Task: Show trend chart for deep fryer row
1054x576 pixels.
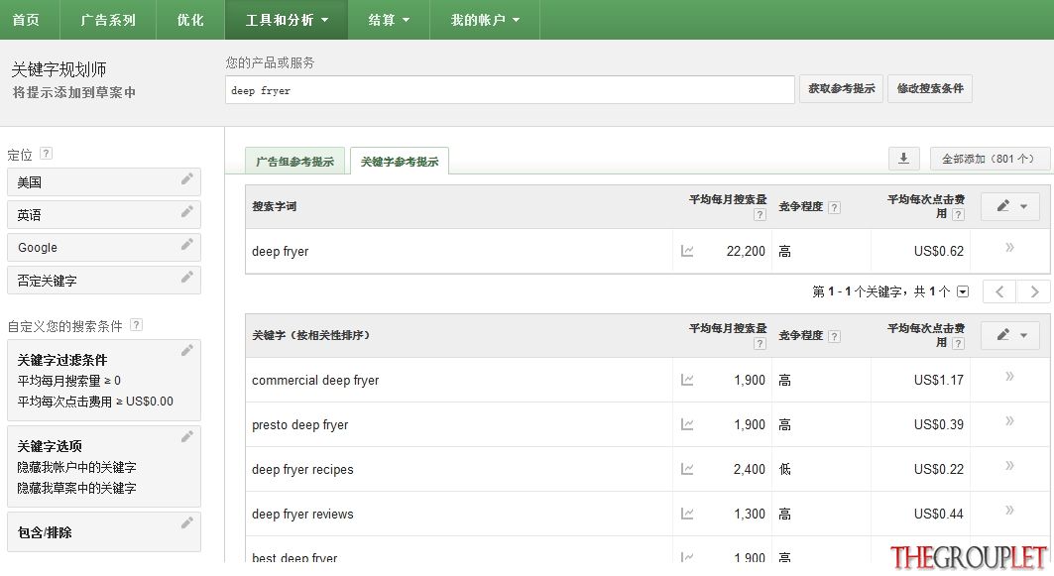Action: click(687, 251)
